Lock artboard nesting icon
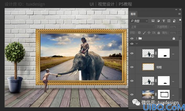Screen dimensions: 185x111 (x=154, y=33)
